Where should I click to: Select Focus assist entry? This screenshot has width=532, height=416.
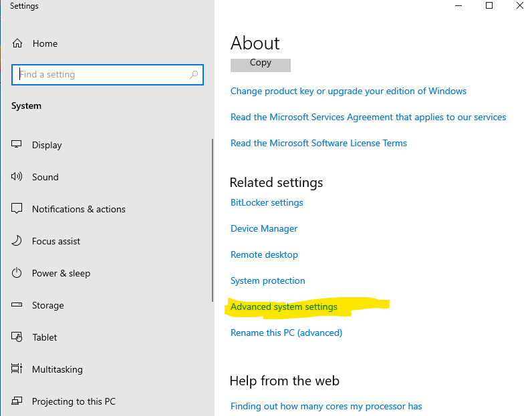pyautogui.click(x=56, y=241)
